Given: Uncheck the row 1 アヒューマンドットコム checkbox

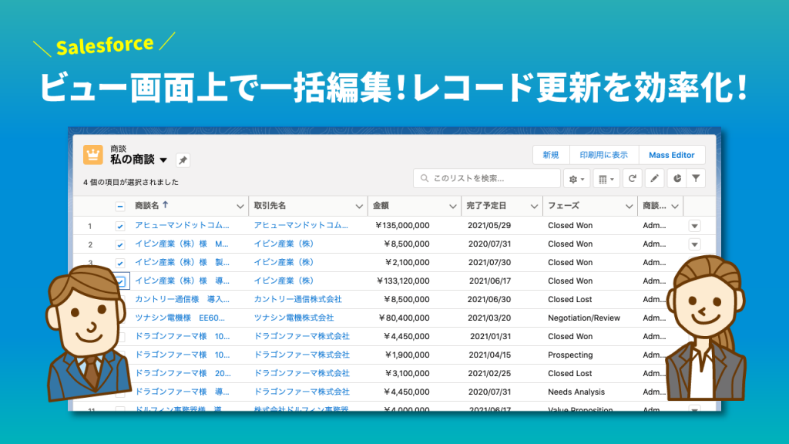Looking at the screenshot, I should [119, 226].
